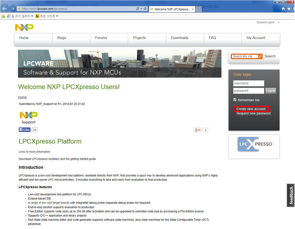Click the Links to more information link
The height and width of the screenshot is (229, 295).
34,152
